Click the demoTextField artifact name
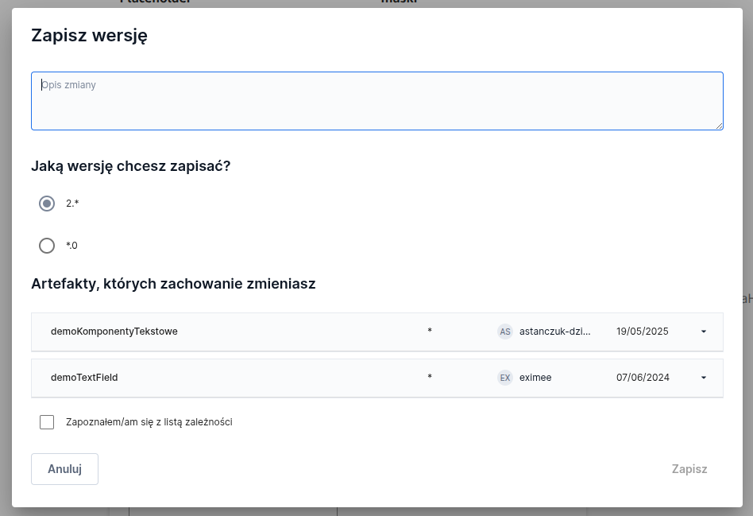Image resolution: width=753 pixels, height=516 pixels. 84,378
